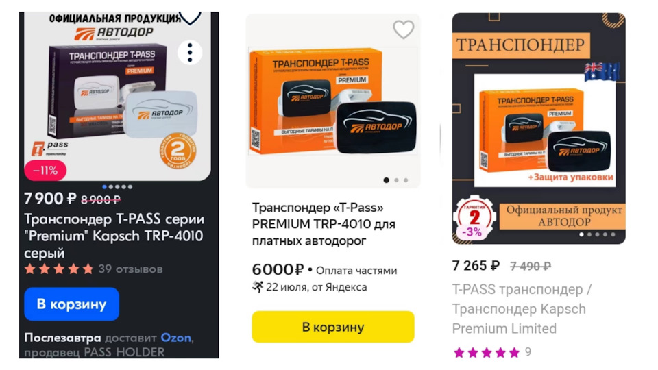
Task: Click the heart icon on Yandex product card
Action: [403, 29]
